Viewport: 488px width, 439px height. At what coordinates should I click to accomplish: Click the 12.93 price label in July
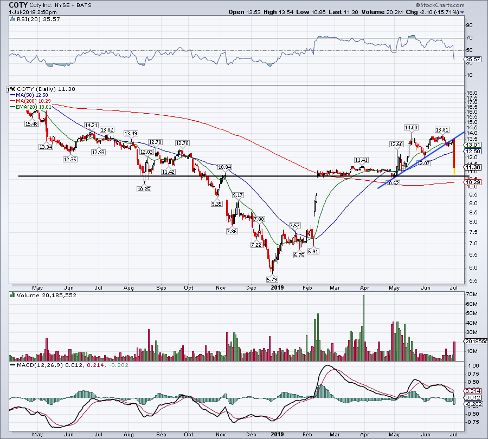pos(98,152)
